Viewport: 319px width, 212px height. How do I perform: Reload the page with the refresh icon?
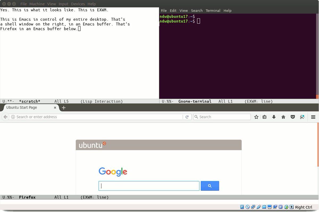tap(187, 117)
